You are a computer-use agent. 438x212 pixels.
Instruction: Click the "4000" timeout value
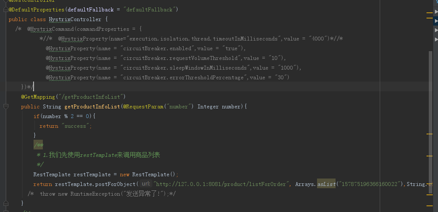tap(318, 39)
